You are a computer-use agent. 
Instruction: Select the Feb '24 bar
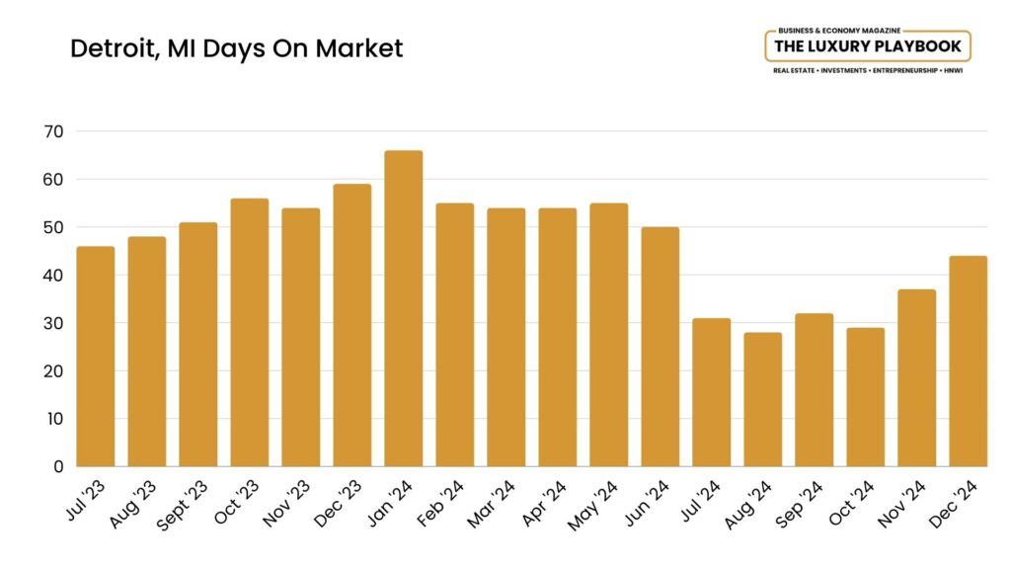[455, 335]
